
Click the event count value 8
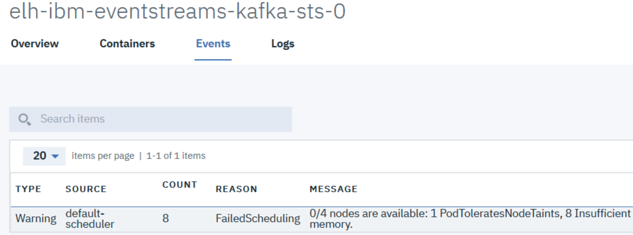pyautogui.click(x=166, y=218)
